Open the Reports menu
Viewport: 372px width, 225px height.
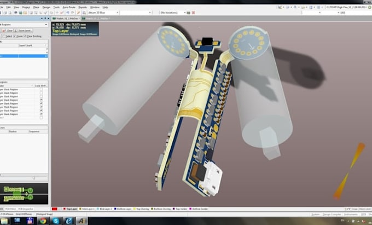point(83,7)
